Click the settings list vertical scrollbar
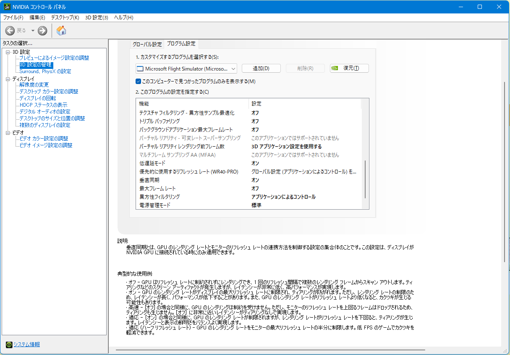The width and height of the screenshot is (510, 355). pyautogui.click(x=365, y=179)
